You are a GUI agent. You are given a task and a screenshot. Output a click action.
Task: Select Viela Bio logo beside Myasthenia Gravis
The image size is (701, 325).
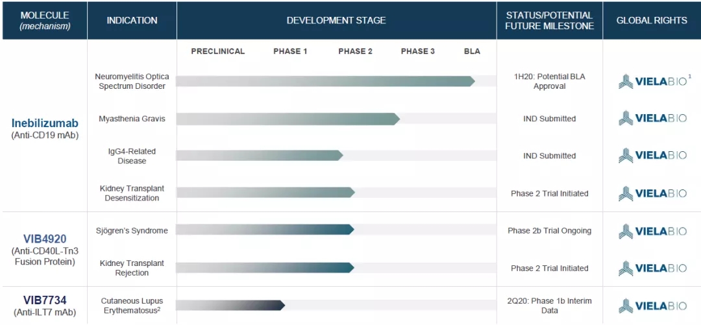pos(652,119)
